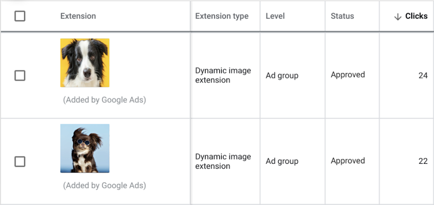The height and width of the screenshot is (205, 434).
Task: Click Added by Google Ads under border collie
Action: tap(104, 100)
